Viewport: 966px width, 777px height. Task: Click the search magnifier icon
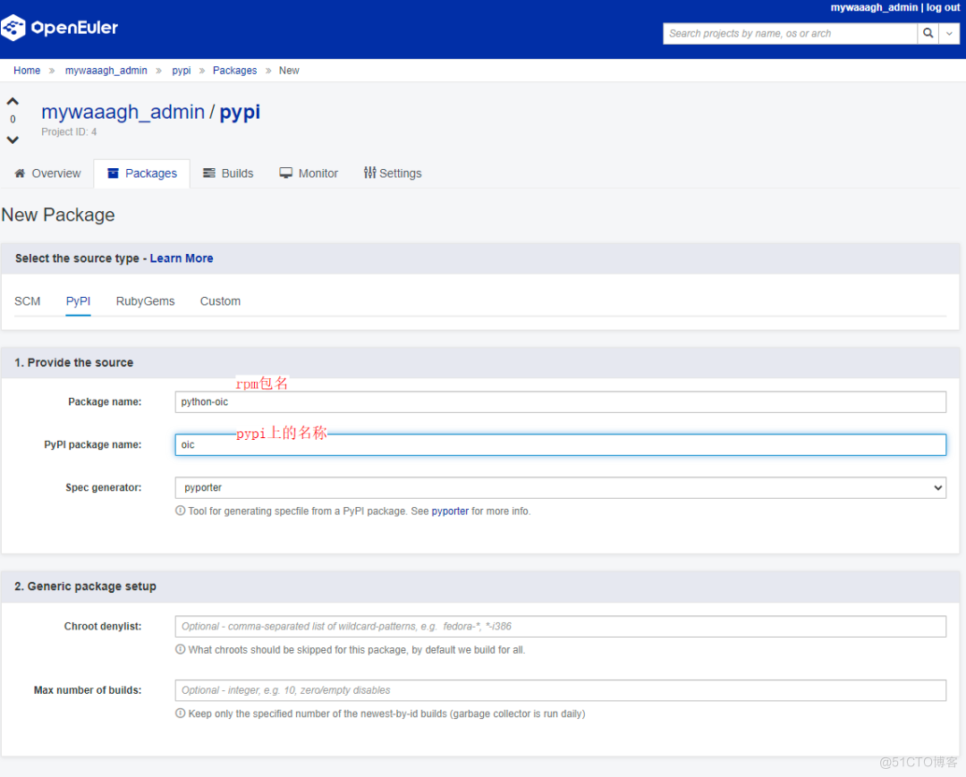pos(928,33)
